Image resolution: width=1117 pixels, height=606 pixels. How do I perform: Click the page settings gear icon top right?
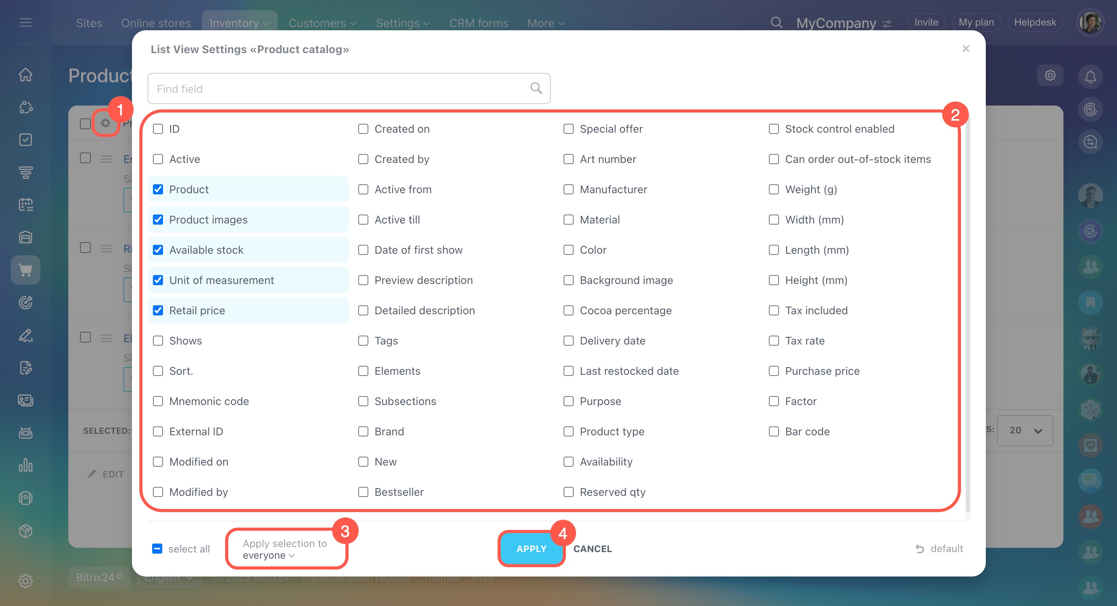[1050, 75]
